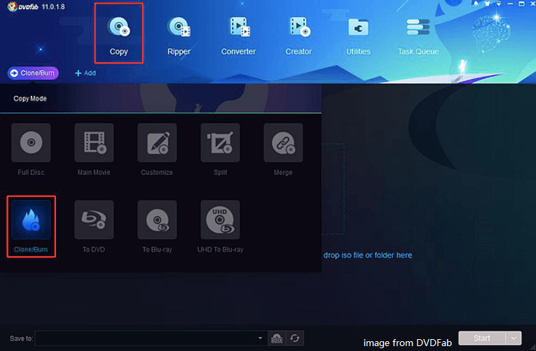Open the notifications bell icon
This screenshot has width=536, height=351.
pyautogui.click(x=476, y=3)
